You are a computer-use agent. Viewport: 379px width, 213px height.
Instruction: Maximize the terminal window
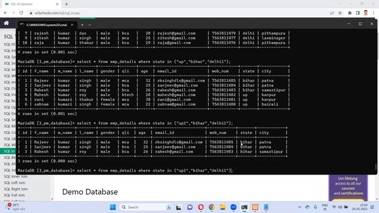tap(360, 24)
